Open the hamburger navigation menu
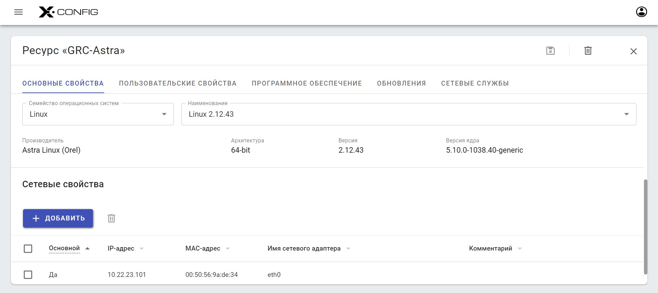The image size is (658, 293). pyautogui.click(x=19, y=12)
